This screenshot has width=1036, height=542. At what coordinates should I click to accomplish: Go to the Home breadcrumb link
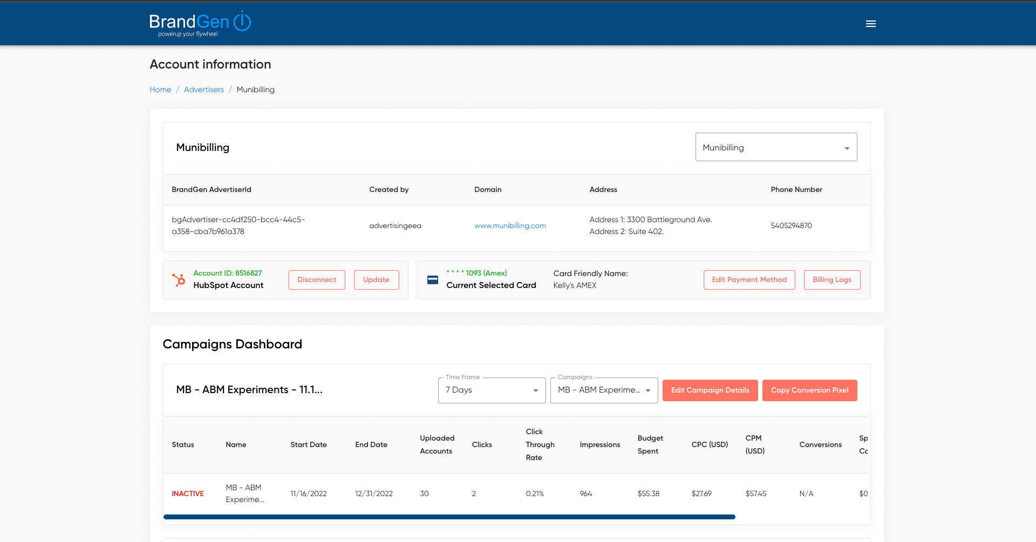click(x=160, y=90)
